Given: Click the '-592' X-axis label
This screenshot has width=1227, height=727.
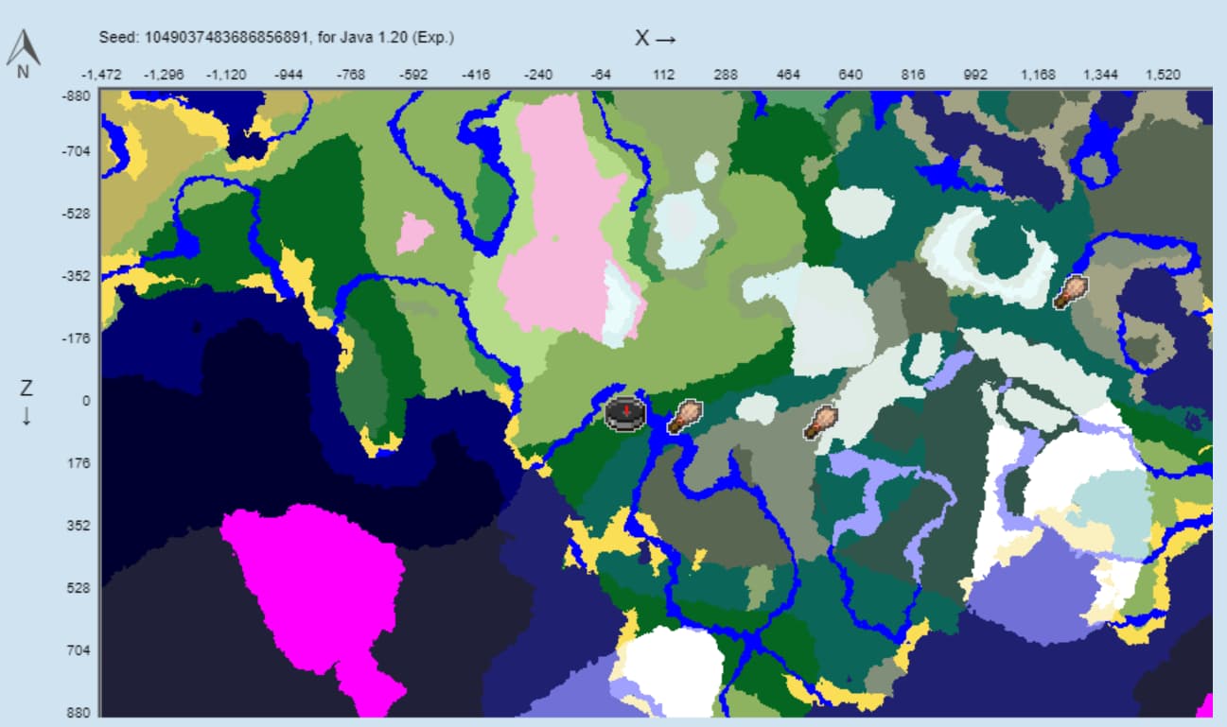Looking at the screenshot, I should (413, 75).
